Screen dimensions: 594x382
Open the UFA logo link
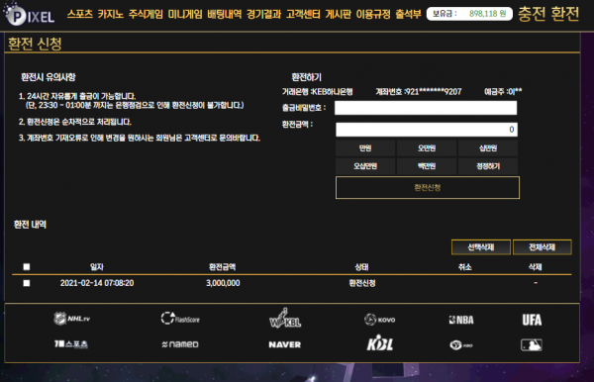click(x=532, y=320)
